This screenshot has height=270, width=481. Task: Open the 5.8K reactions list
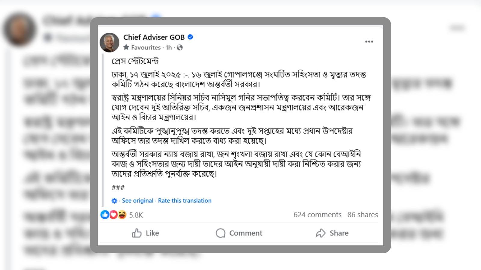136,215
